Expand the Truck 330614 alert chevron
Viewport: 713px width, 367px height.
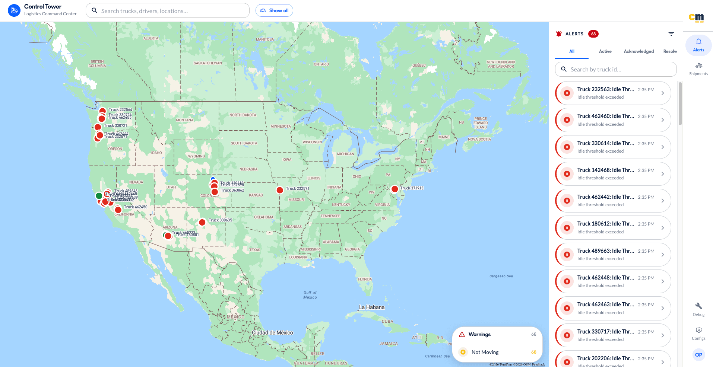663,147
